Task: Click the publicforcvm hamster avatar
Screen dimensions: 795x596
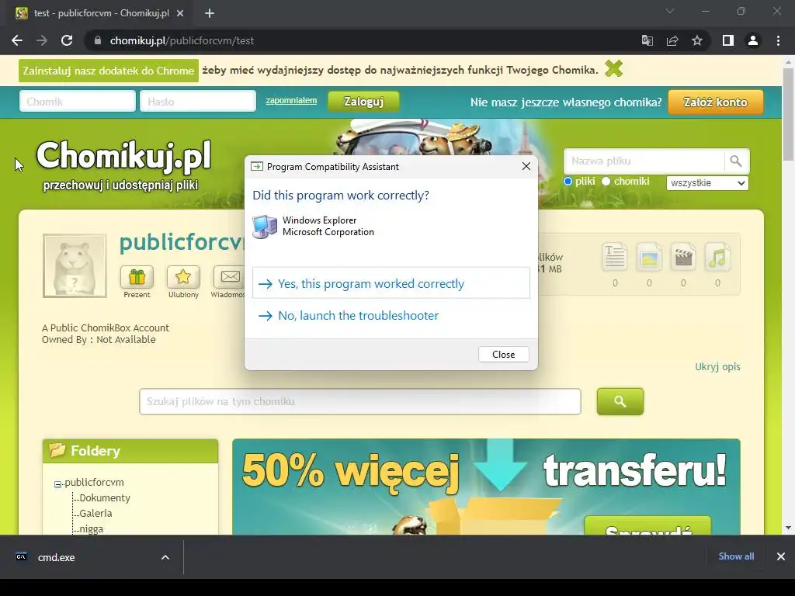Action: coord(75,265)
